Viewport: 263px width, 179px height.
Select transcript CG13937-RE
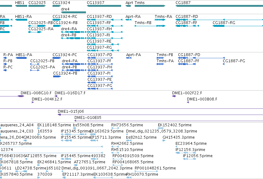click(x=103, y=44)
